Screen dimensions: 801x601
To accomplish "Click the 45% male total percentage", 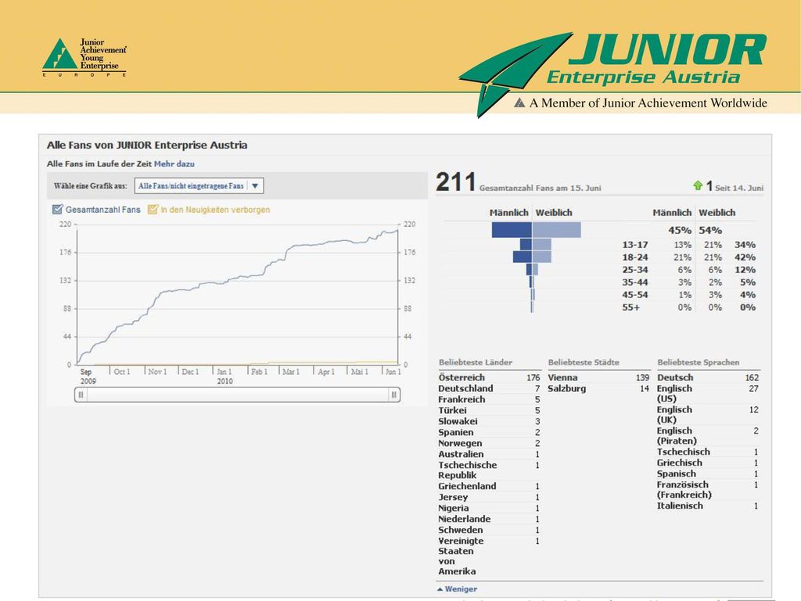I will click(680, 231).
